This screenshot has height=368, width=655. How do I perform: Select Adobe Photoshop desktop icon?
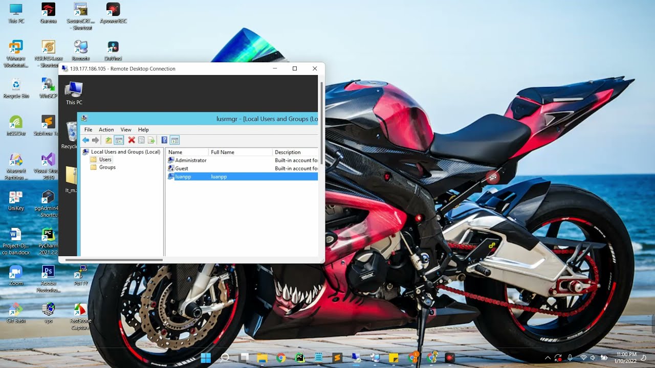(48, 279)
